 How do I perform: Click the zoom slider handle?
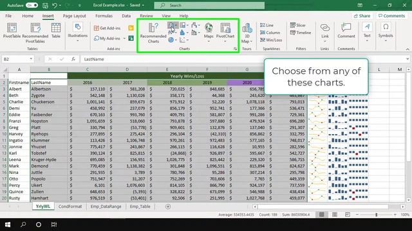[376, 214]
